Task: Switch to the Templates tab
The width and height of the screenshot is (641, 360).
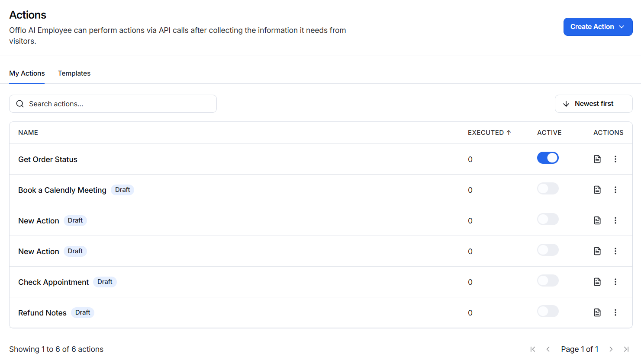Action: point(74,73)
